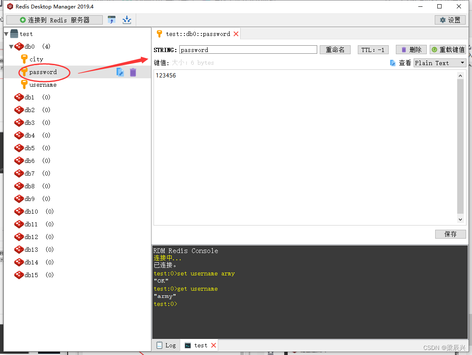Image resolution: width=472 pixels, height=355 pixels.
Task: Open the db5 database
Action: pyautogui.click(x=32, y=148)
